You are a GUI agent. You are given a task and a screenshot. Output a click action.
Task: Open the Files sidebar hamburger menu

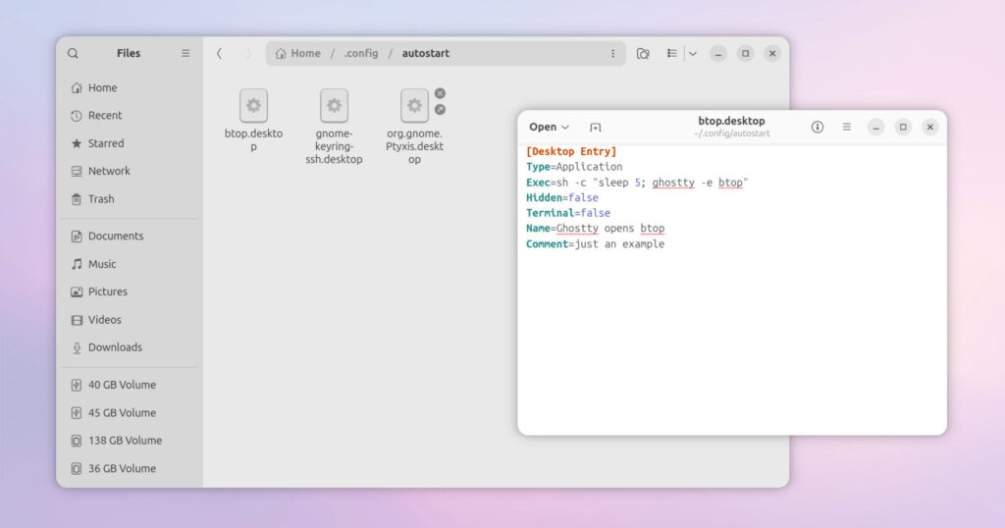(185, 54)
